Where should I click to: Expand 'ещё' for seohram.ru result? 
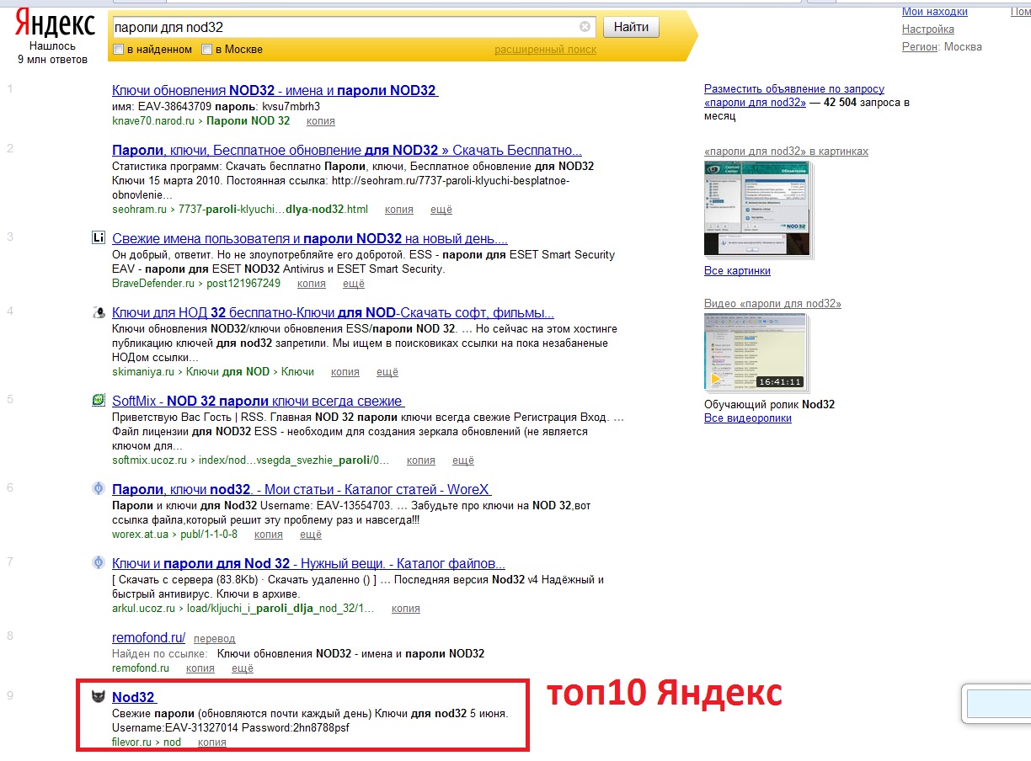441,210
